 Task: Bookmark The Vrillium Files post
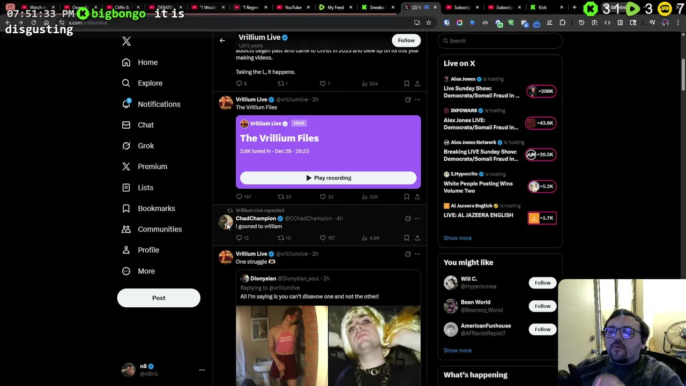pyautogui.click(x=407, y=197)
